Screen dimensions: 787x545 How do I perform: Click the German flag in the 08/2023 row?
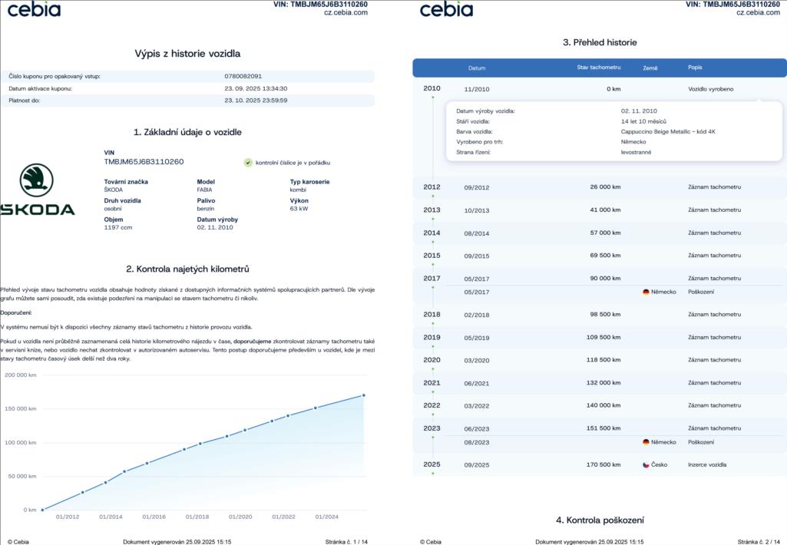pos(646,442)
